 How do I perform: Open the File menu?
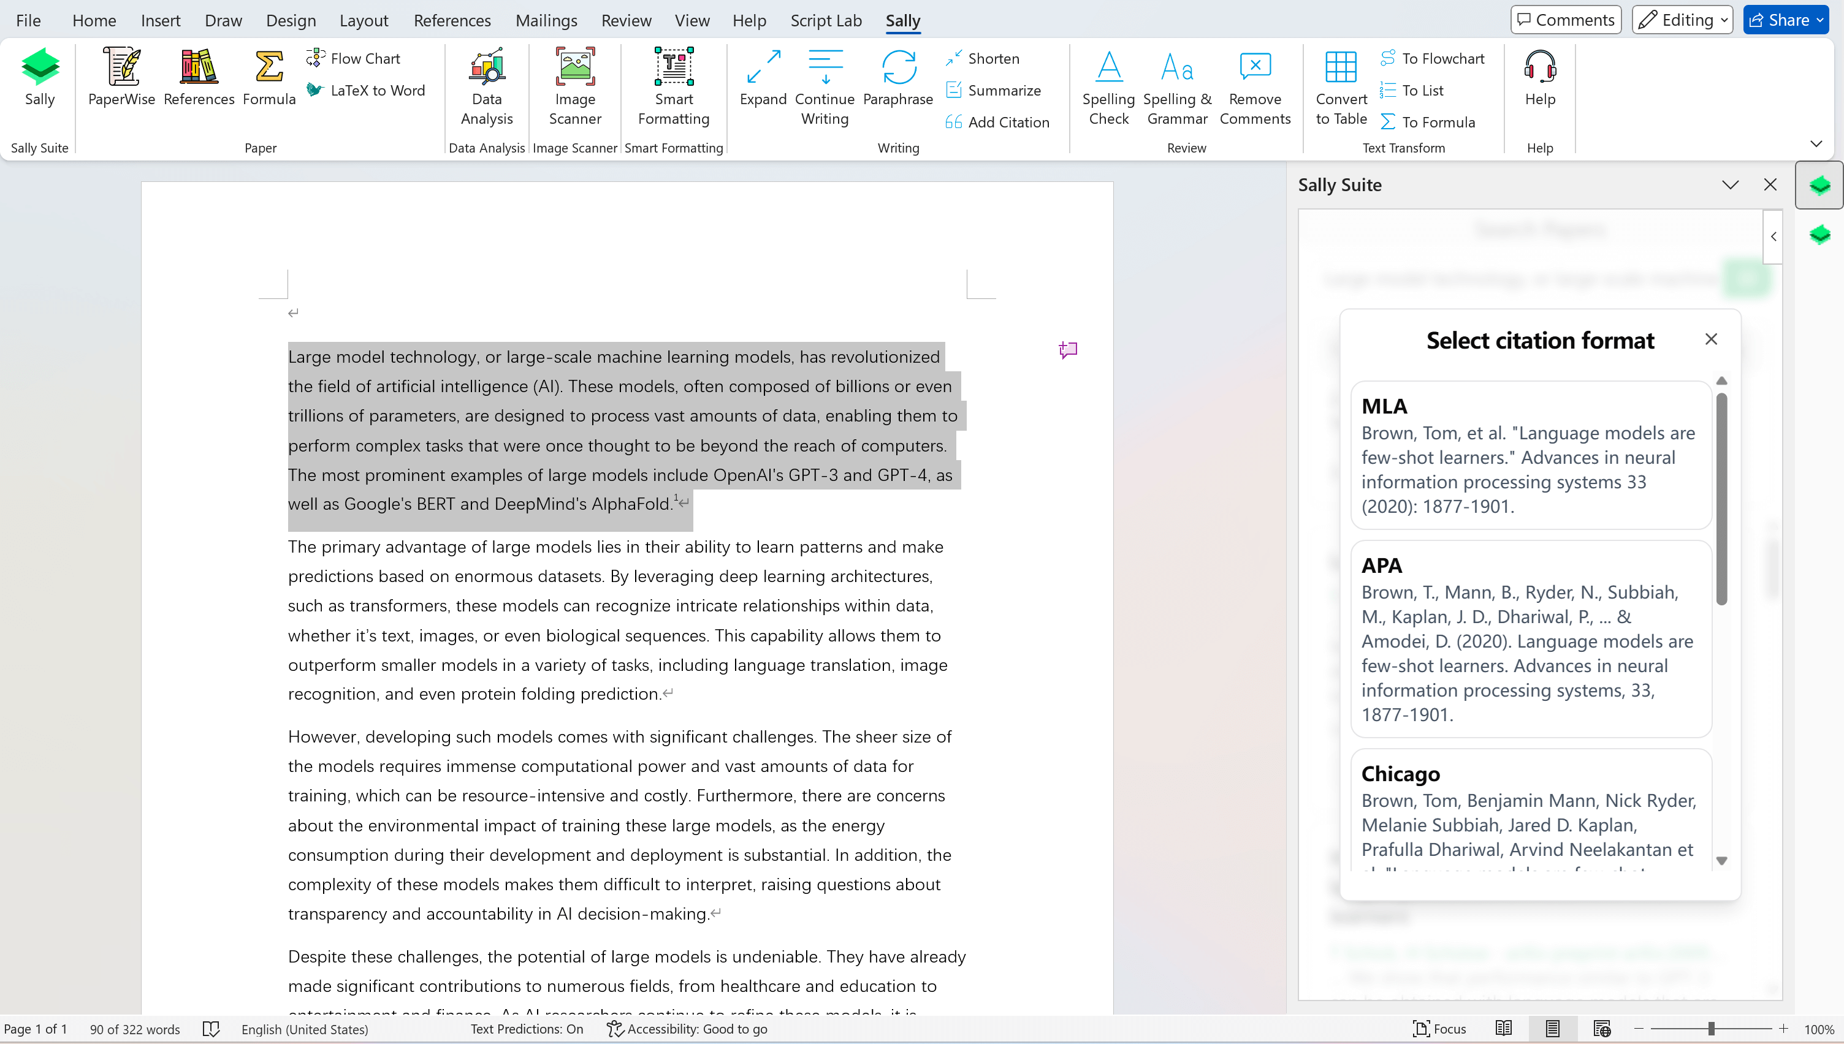(x=28, y=20)
